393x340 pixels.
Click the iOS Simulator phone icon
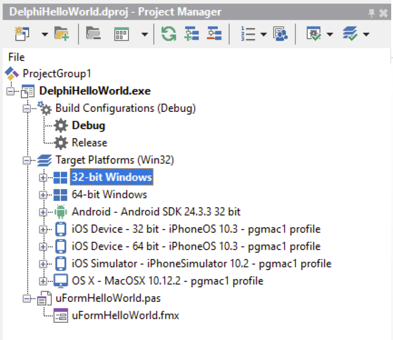coord(61,264)
